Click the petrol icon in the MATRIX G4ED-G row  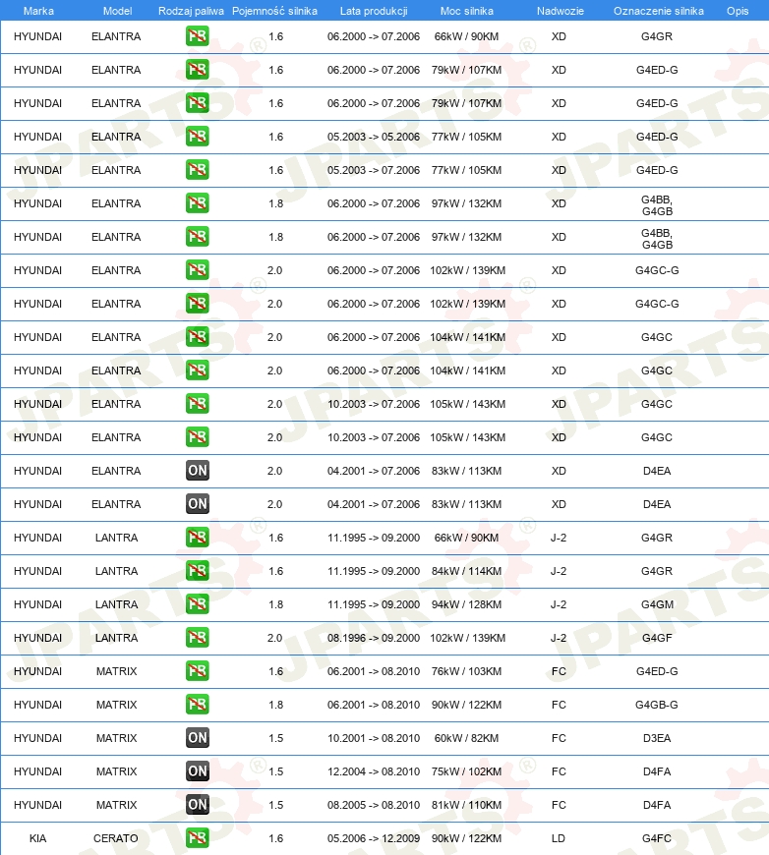pos(197,671)
